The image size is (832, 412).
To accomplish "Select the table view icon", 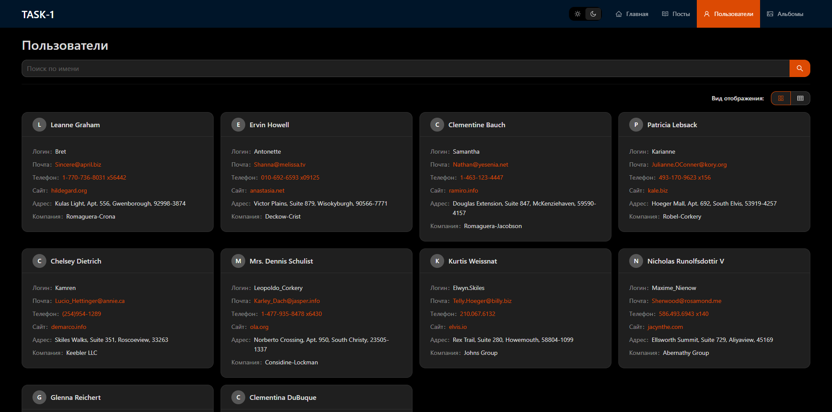I will pyautogui.click(x=800, y=98).
